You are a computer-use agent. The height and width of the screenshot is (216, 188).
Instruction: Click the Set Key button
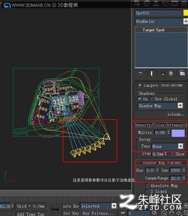[x=71, y=213]
